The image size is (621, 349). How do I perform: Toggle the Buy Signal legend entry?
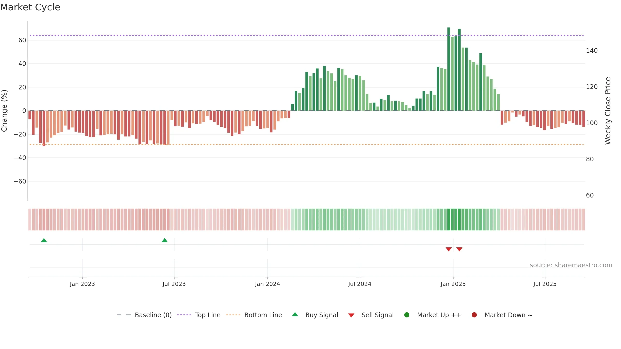coord(315,315)
